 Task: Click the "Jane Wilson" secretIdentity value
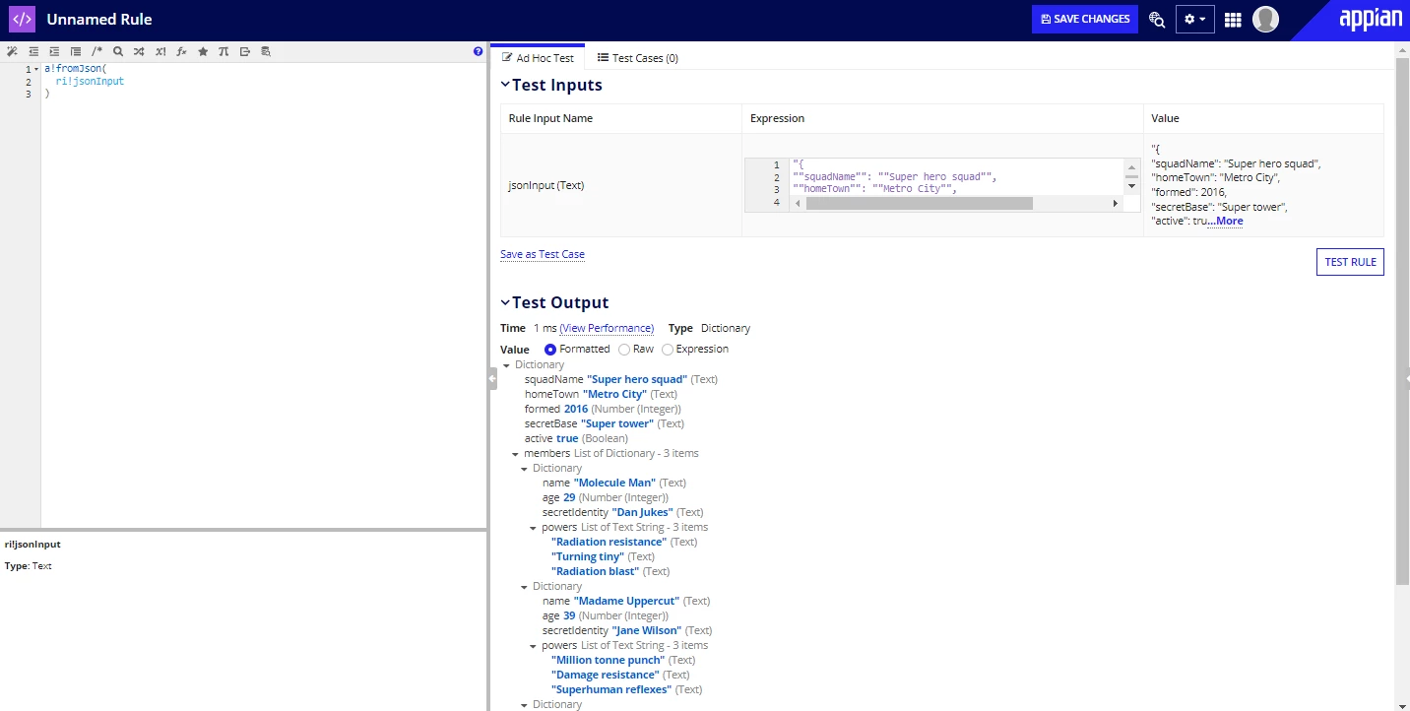coord(647,630)
